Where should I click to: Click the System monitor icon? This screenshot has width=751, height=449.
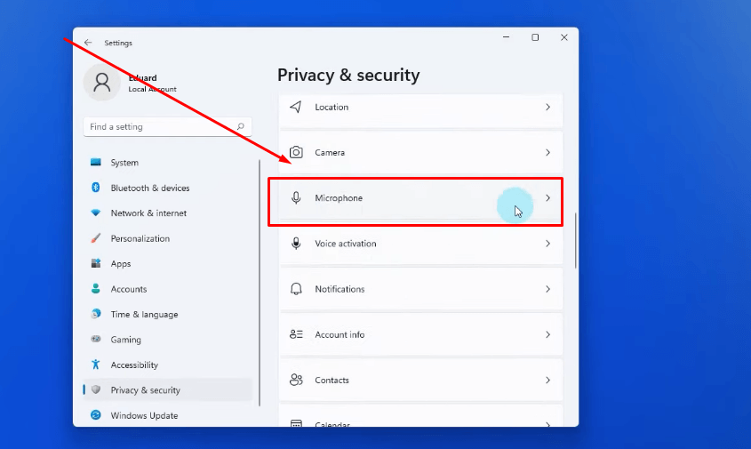(96, 162)
